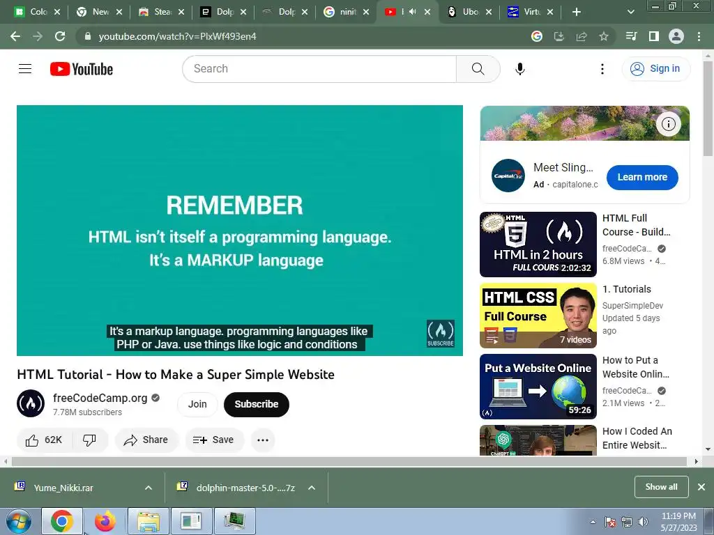Click Learn more on Capital One ad

pyautogui.click(x=642, y=177)
